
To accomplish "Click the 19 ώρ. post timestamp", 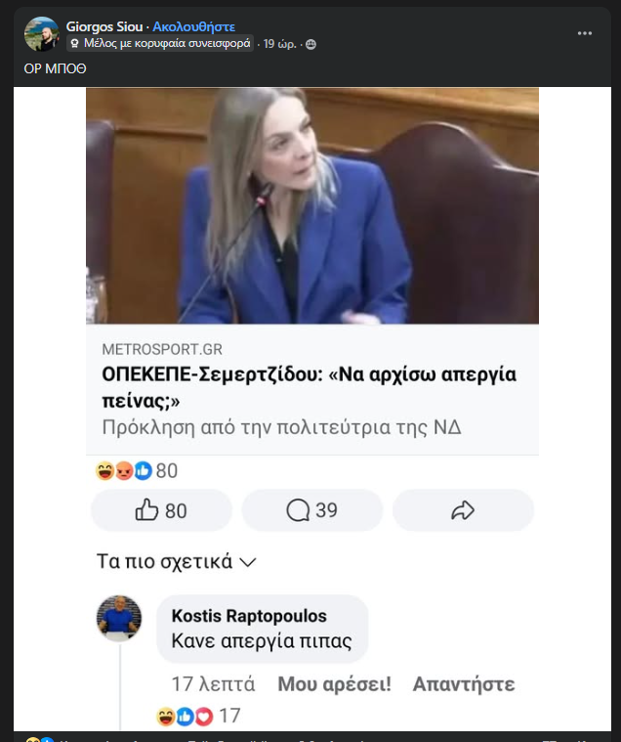I will 282,44.
